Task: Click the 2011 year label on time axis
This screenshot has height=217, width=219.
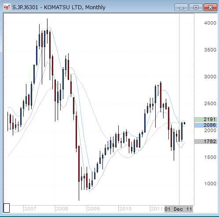Action: point(157,209)
